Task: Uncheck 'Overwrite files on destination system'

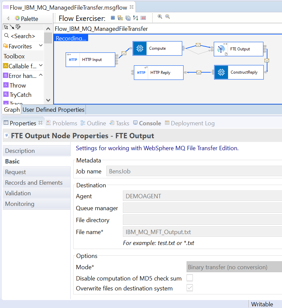Action: 190,288
